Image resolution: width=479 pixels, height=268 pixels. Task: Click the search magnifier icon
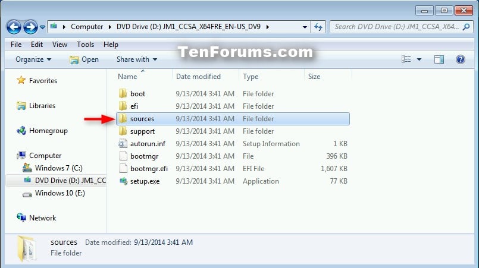point(466,27)
